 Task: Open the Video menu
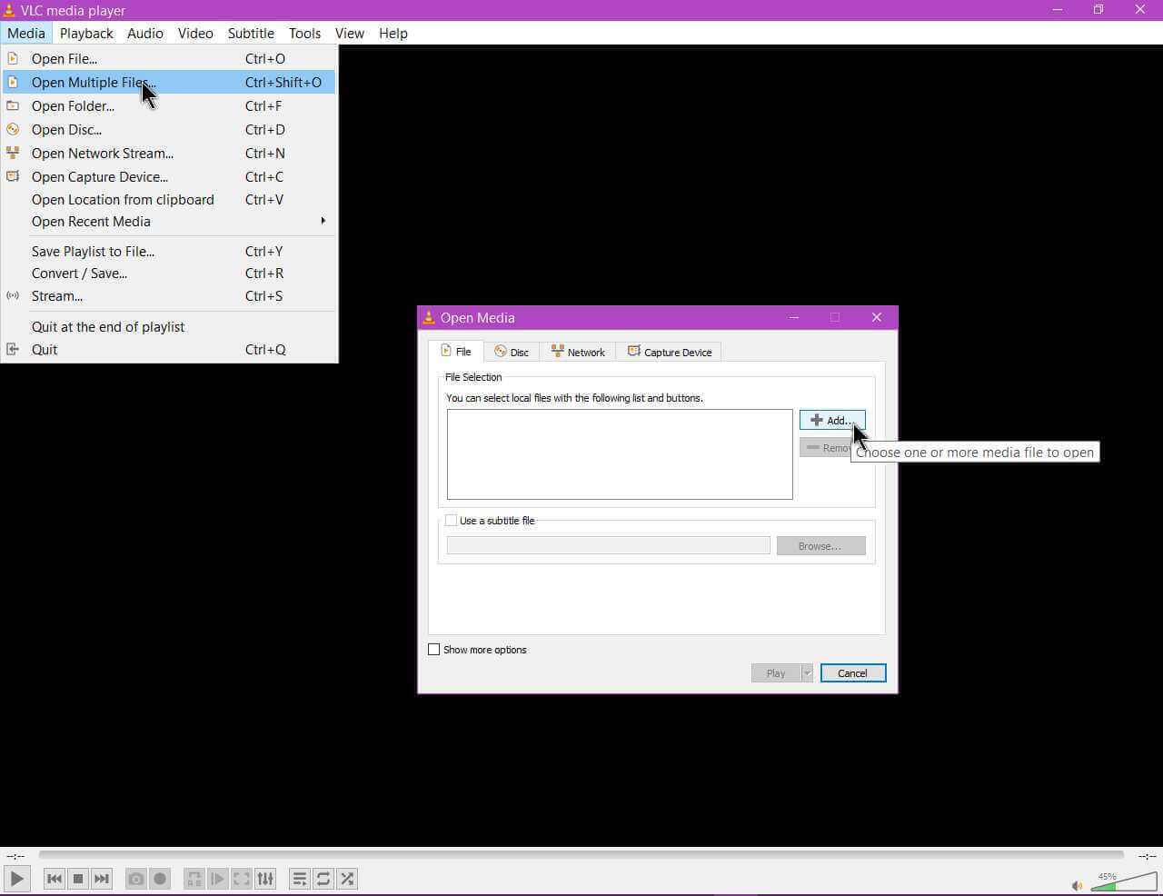(195, 33)
